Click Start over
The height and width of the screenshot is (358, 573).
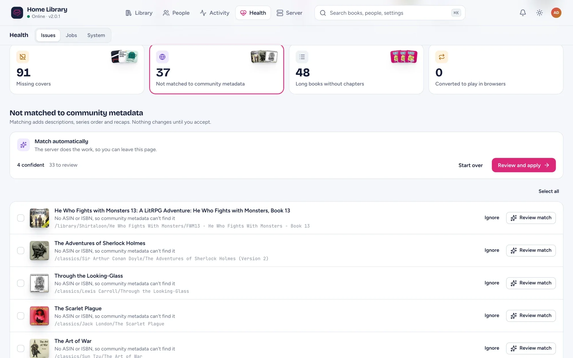coord(470,165)
